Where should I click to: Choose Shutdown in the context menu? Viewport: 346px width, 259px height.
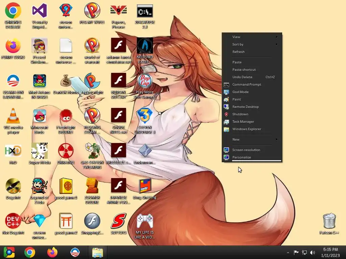252,114
